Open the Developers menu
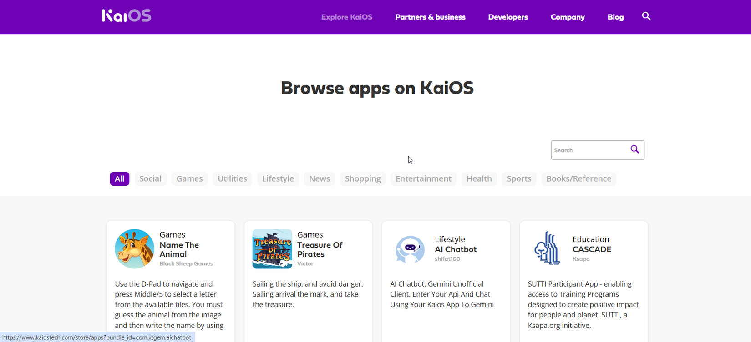751x342 pixels. [508, 17]
